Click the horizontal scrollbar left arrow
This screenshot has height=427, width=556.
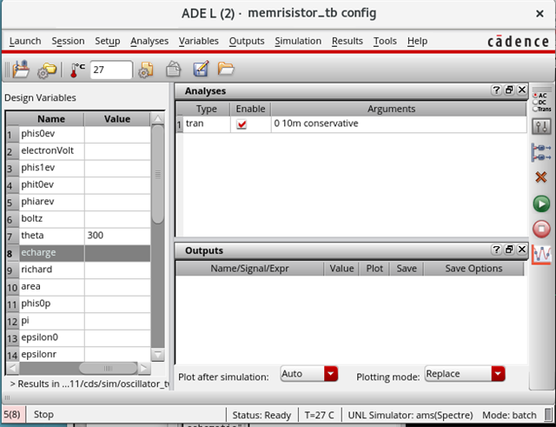point(13,369)
